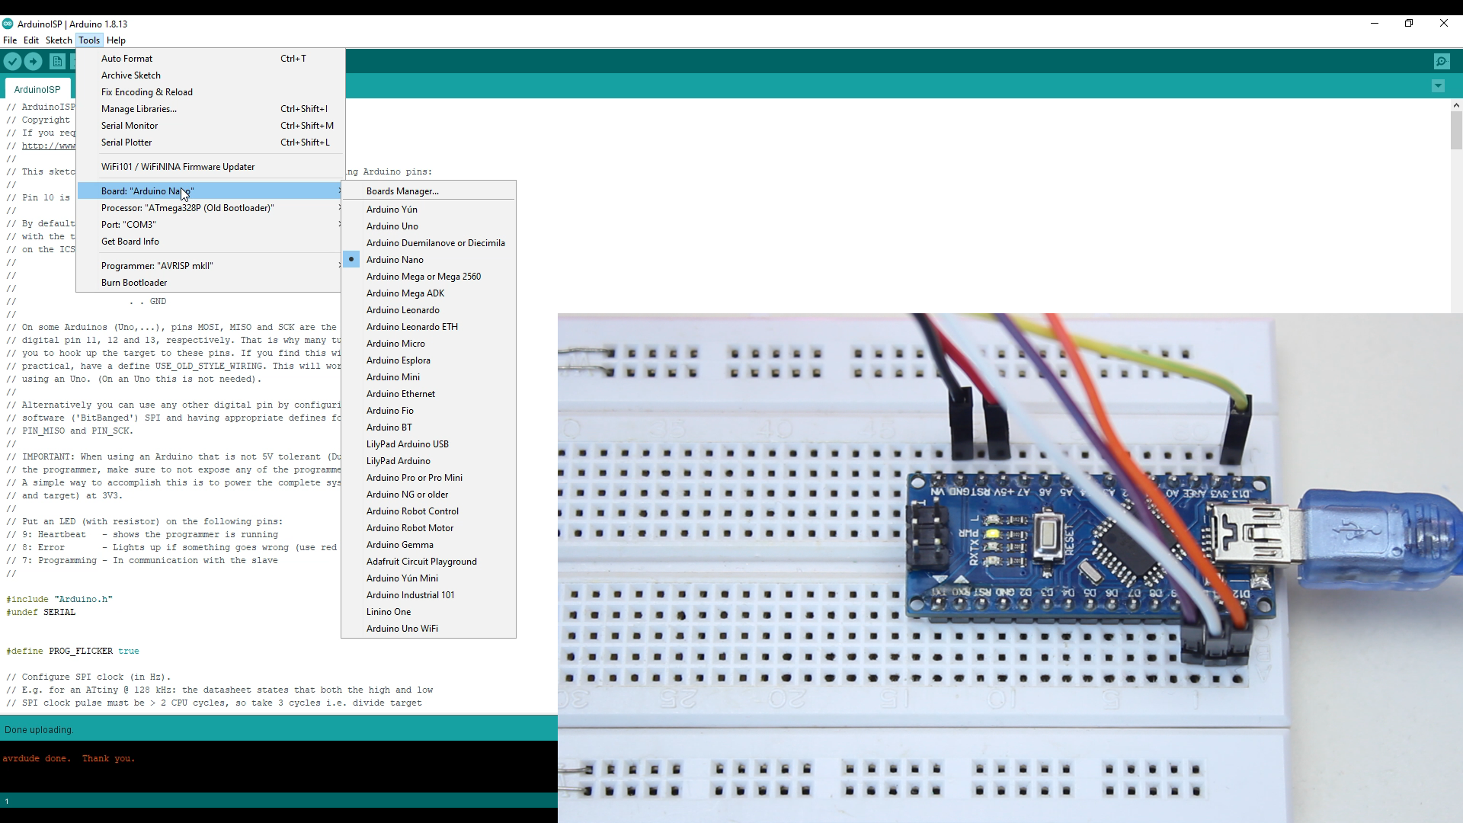Click the Arduino logo in title bar
Viewport: 1463px width, 823px height.
pyautogui.click(x=8, y=24)
